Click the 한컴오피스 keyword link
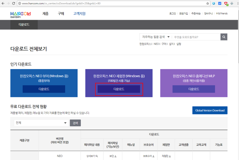 click(145, 44)
